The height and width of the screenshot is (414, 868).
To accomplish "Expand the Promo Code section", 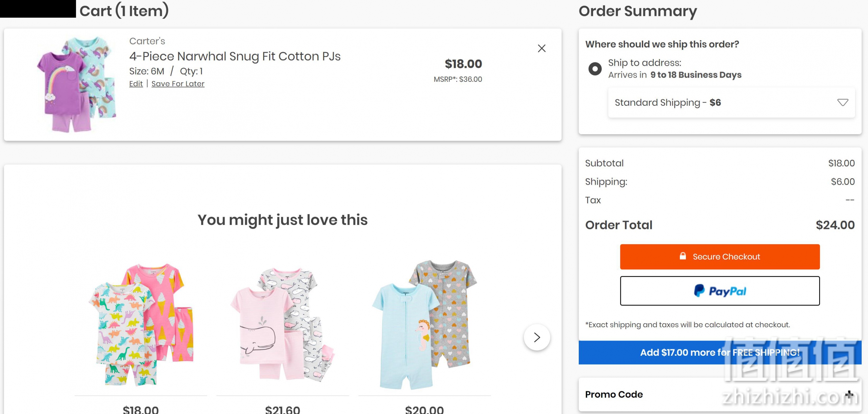I will coord(849,394).
